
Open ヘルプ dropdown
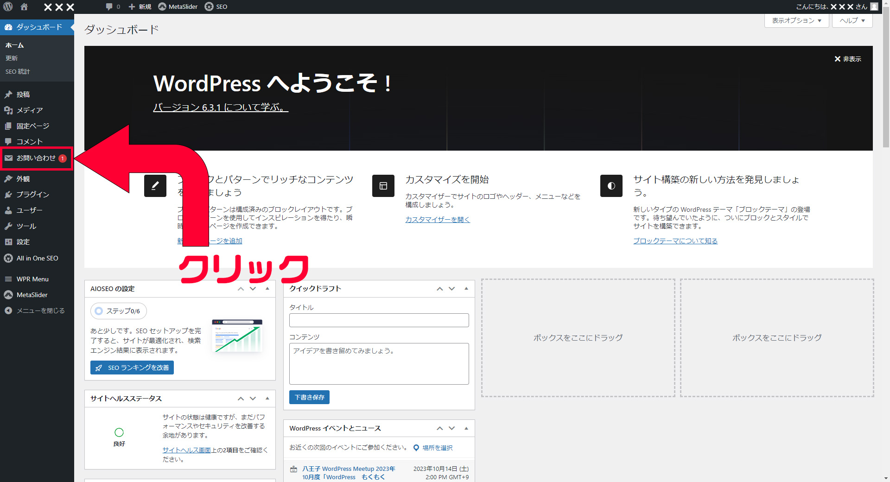coord(852,20)
